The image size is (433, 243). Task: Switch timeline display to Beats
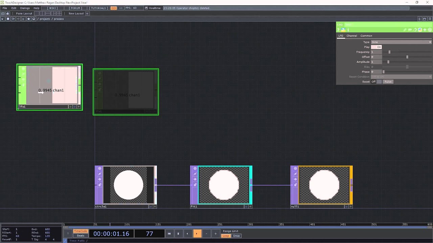(x=81, y=236)
